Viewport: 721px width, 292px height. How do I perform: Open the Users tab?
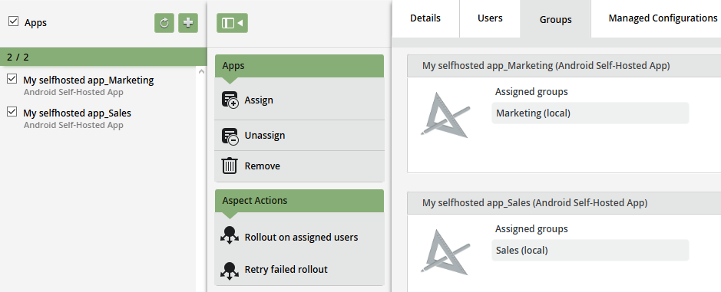pos(490,18)
